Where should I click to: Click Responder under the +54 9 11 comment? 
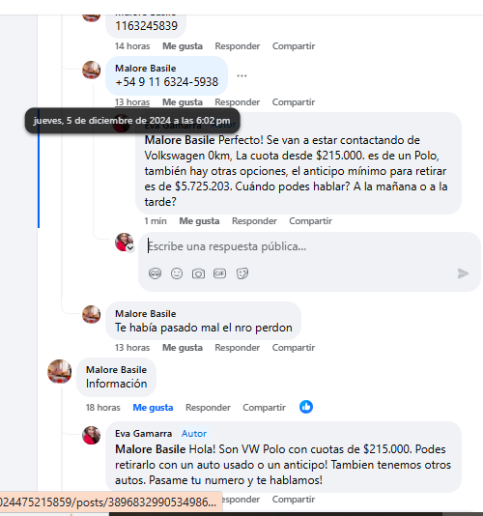click(238, 102)
